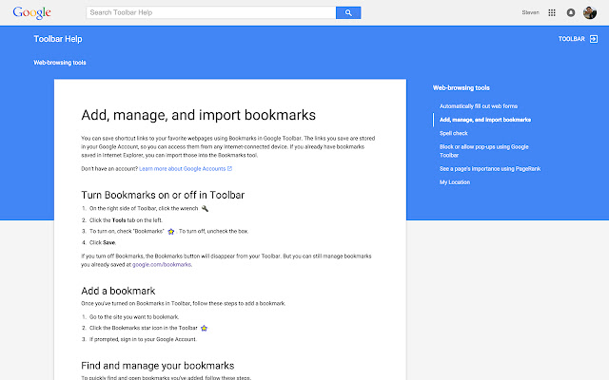Open the notifications bell

tap(571, 12)
